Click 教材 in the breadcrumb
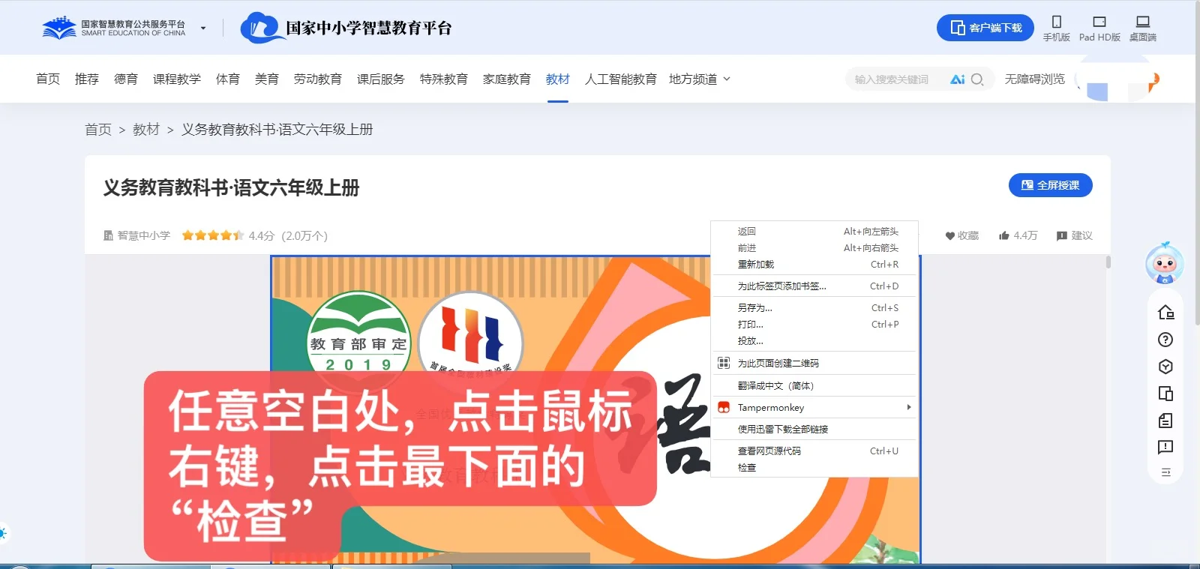The width and height of the screenshot is (1200, 569). click(x=146, y=130)
